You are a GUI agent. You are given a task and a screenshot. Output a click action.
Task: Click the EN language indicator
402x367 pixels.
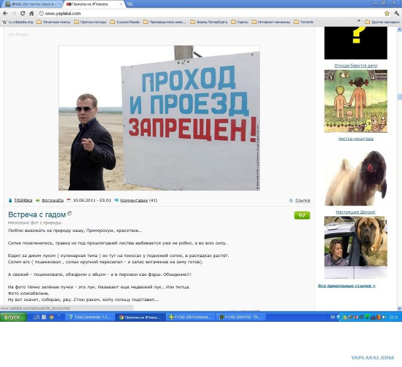pos(333,317)
